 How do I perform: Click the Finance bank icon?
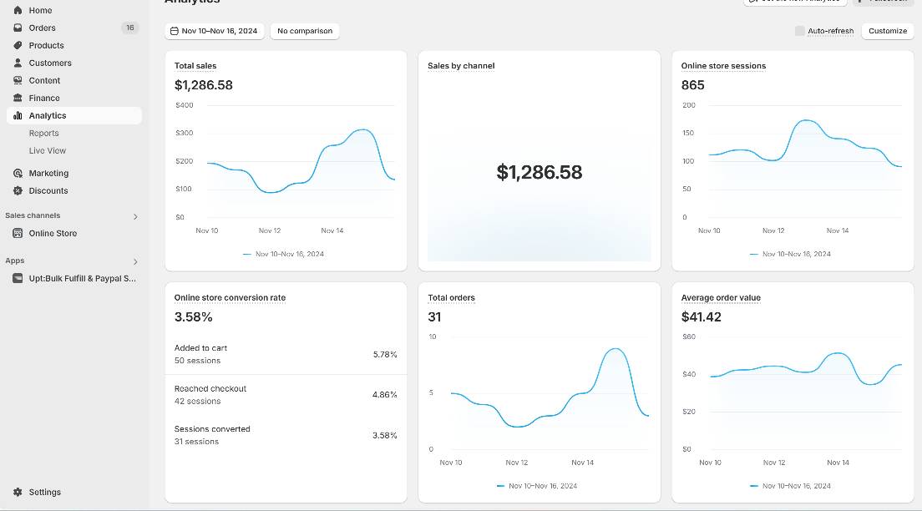click(18, 98)
